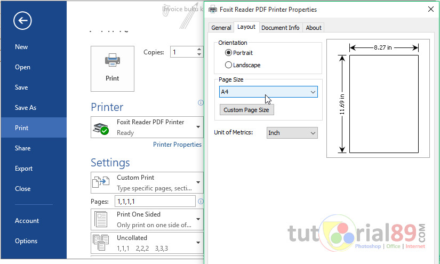Click the printer info icon beside Printer heading
440x264 pixels.
point(201,103)
